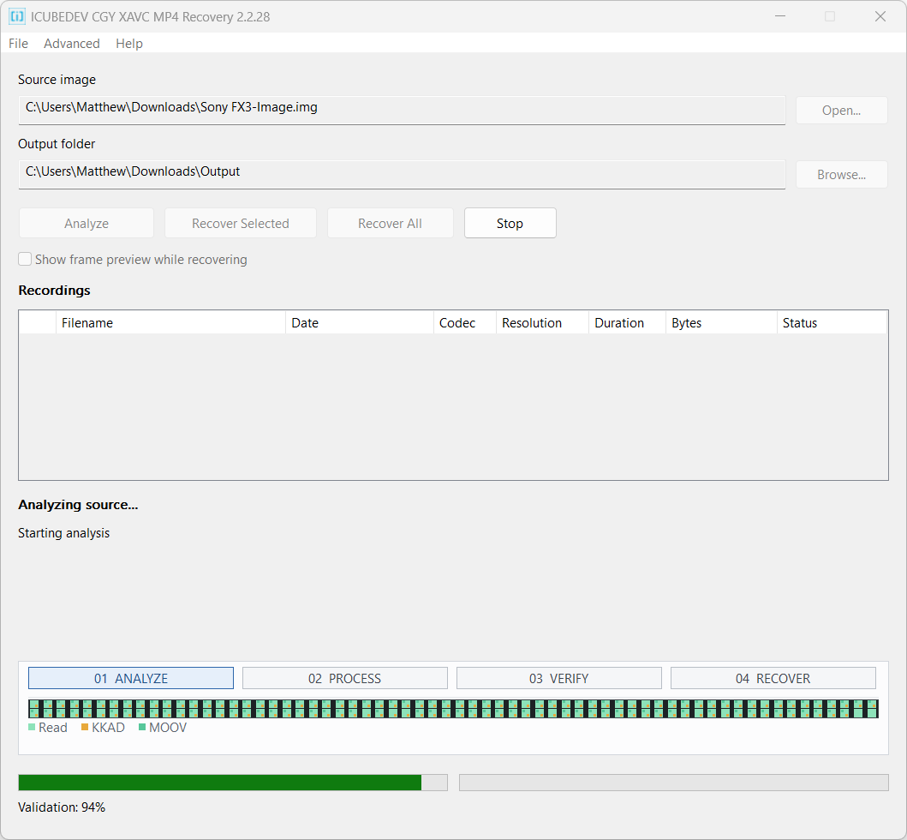Click the green validation progress bar
The width and height of the screenshot is (907, 840).
coord(233,783)
